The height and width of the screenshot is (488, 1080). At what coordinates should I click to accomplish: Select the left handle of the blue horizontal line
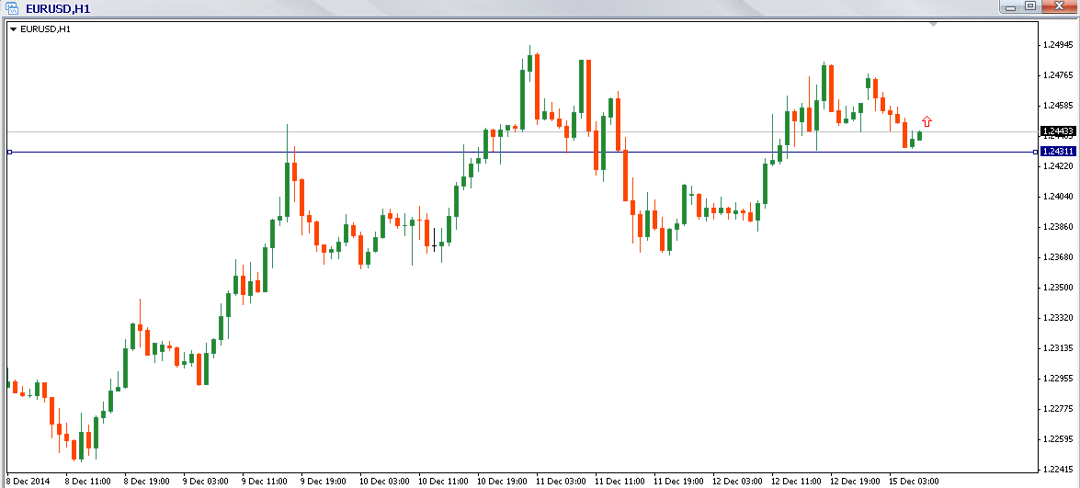pyautogui.click(x=9, y=152)
